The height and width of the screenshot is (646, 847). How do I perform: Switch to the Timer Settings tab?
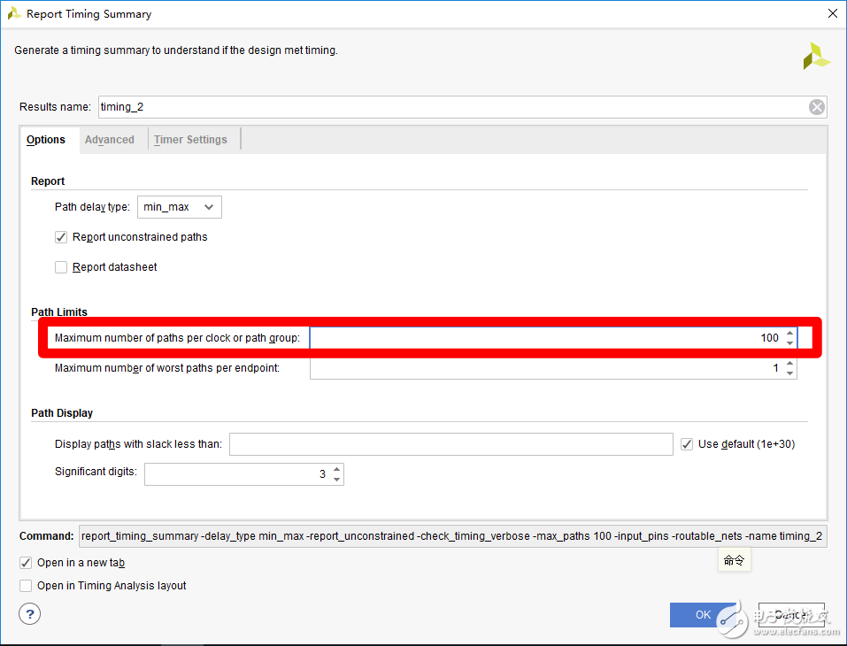(x=190, y=140)
